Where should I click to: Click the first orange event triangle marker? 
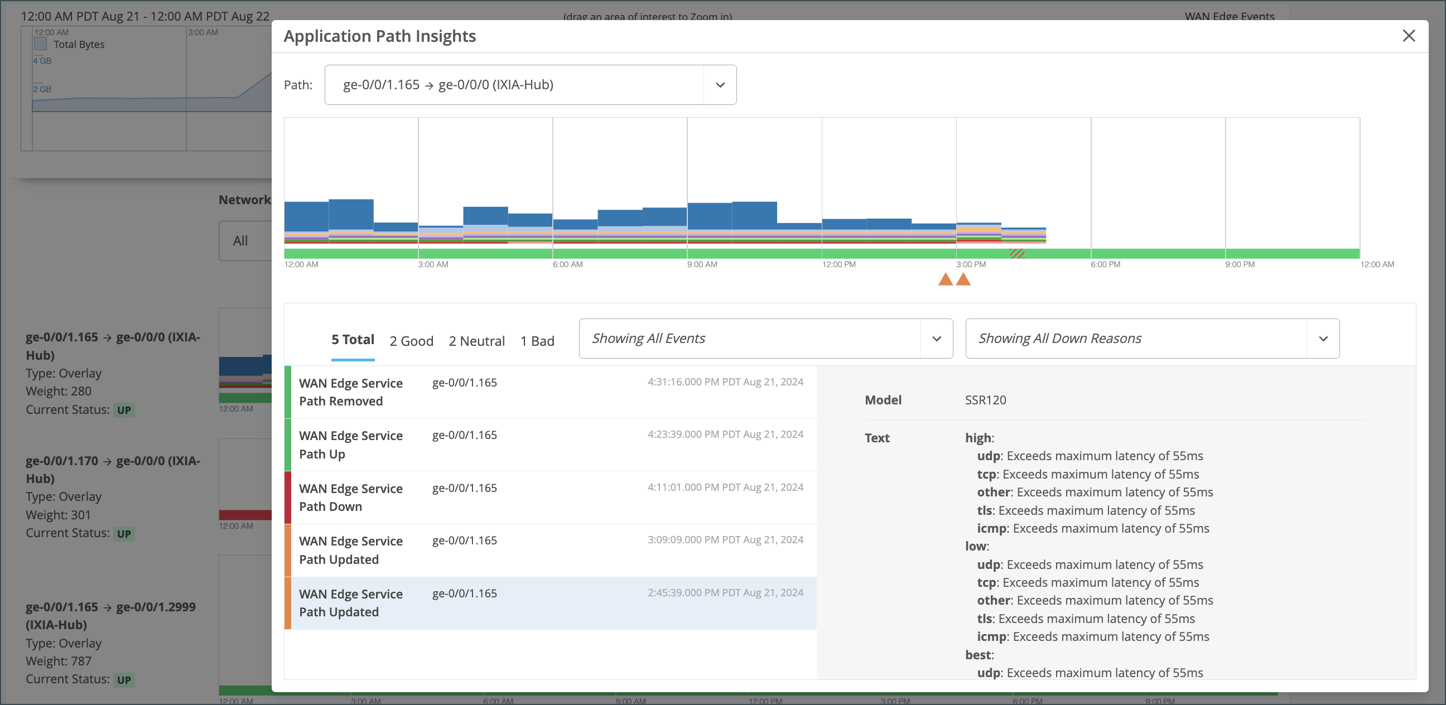coord(945,279)
